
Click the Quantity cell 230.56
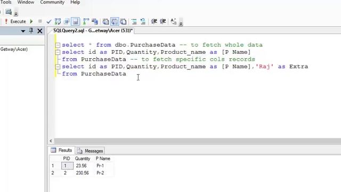pos(83,173)
